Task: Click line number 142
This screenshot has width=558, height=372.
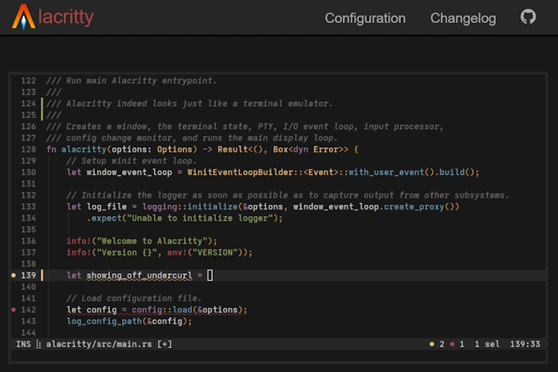Action: click(29, 310)
